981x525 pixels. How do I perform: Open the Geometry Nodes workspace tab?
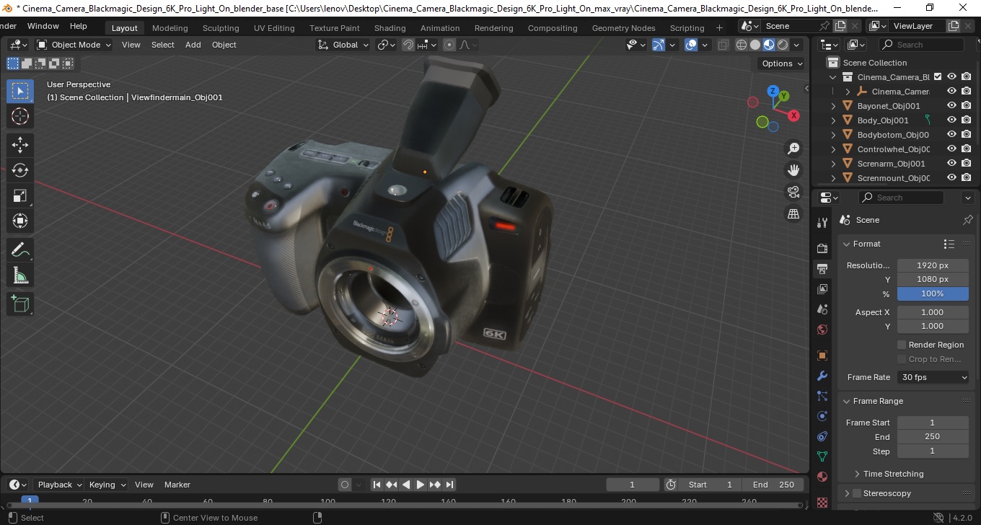point(623,28)
